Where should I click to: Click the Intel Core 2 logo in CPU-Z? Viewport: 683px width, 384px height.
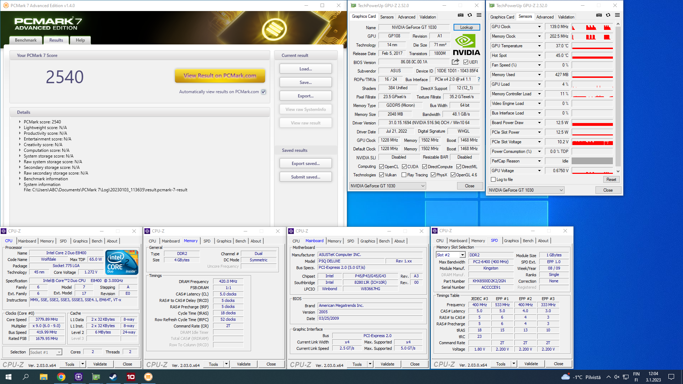(x=122, y=262)
